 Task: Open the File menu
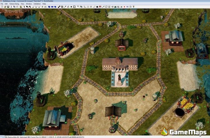[2, 4]
